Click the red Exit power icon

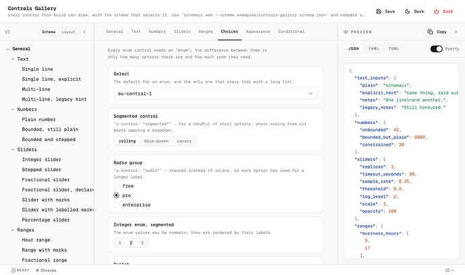coord(436,11)
